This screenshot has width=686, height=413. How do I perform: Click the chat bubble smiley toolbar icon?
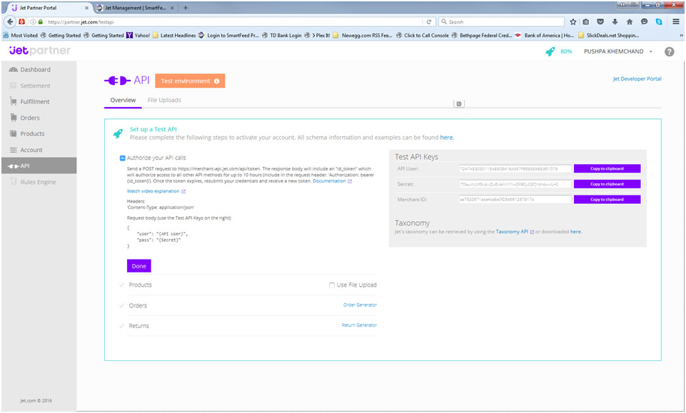(644, 21)
